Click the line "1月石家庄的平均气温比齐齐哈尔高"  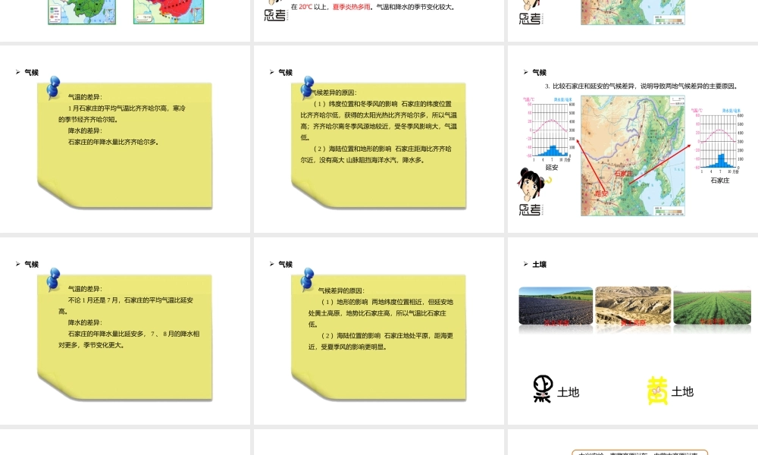pyautogui.click(x=127, y=108)
